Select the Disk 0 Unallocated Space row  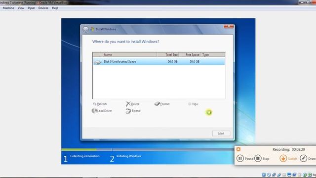tap(159, 61)
